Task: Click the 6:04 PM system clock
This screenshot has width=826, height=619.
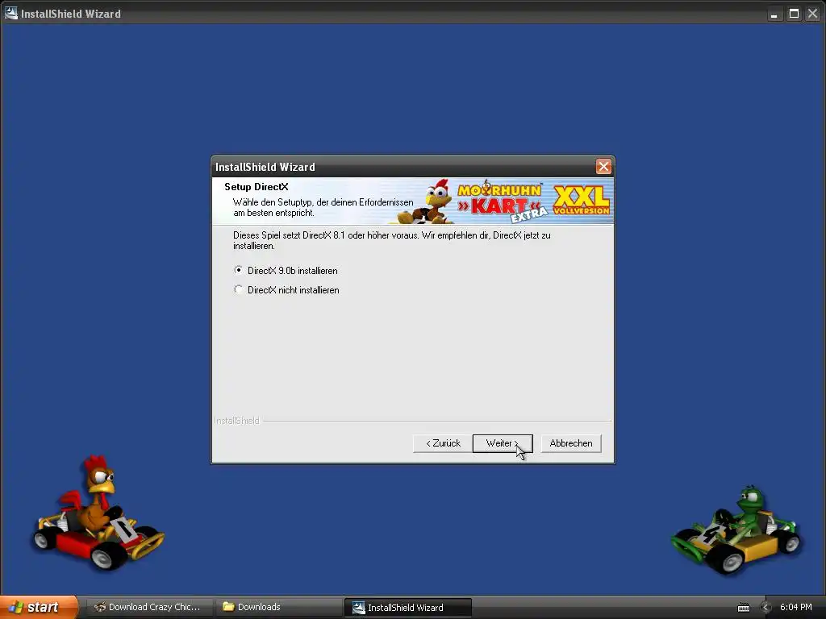Action: (x=796, y=607)
